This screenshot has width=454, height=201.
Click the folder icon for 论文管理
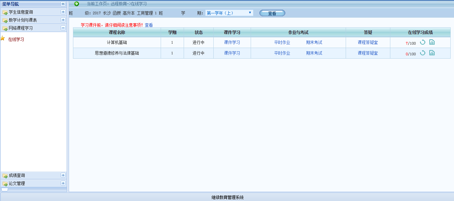point(5,184)
